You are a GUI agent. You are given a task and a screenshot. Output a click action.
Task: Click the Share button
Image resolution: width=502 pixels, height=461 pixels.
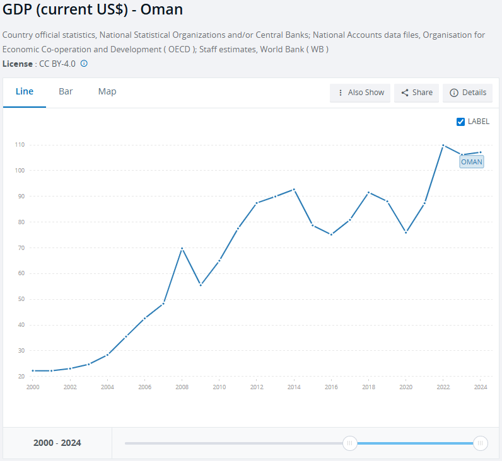(x=416, y=93)
